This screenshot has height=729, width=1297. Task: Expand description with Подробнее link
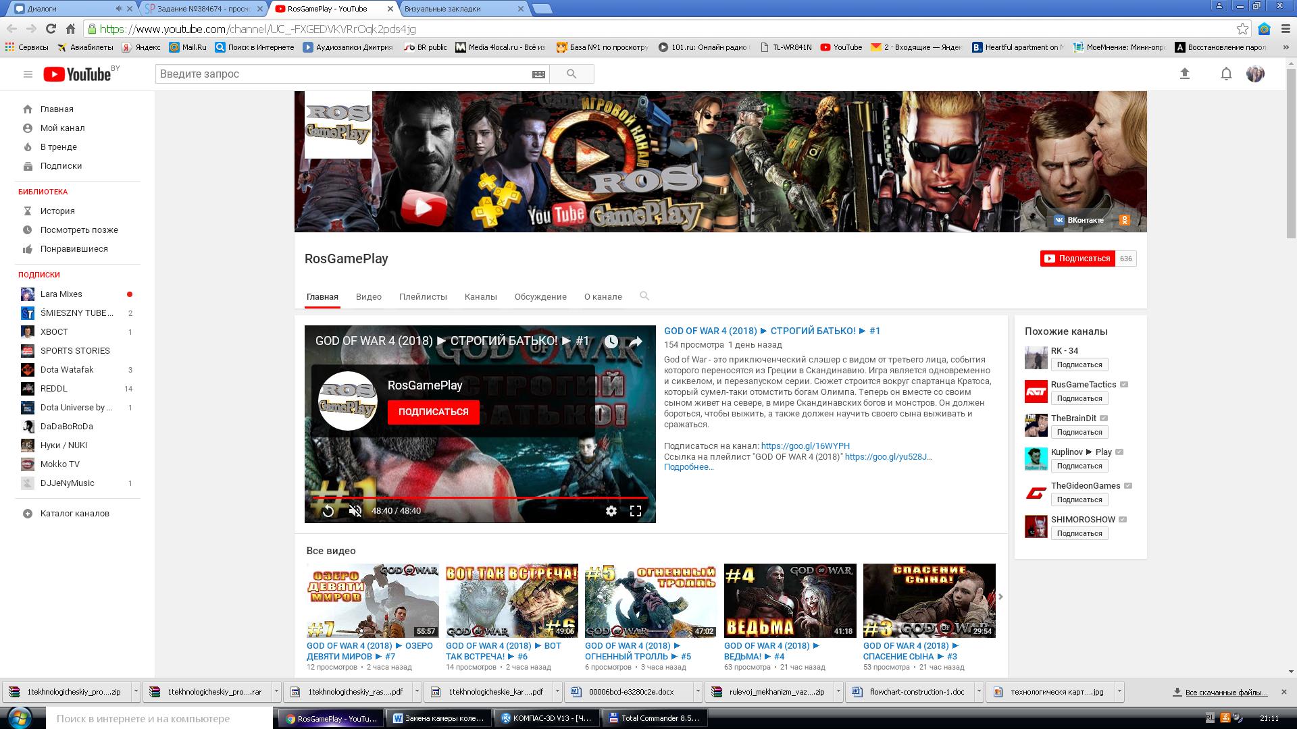click(x=688, y=467)
